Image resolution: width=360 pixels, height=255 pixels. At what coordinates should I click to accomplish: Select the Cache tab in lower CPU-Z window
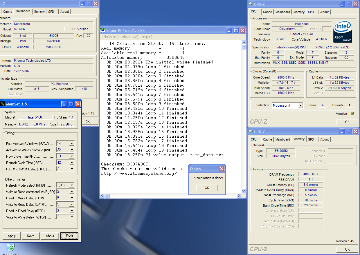tap(267, 139)
